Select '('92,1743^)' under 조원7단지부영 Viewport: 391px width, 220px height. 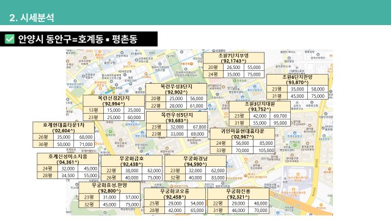pyautogui.click(x=233, y=61)
